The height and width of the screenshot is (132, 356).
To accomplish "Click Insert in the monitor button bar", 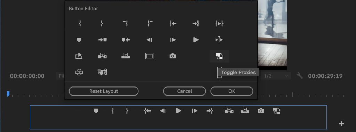I will point(229,111).
